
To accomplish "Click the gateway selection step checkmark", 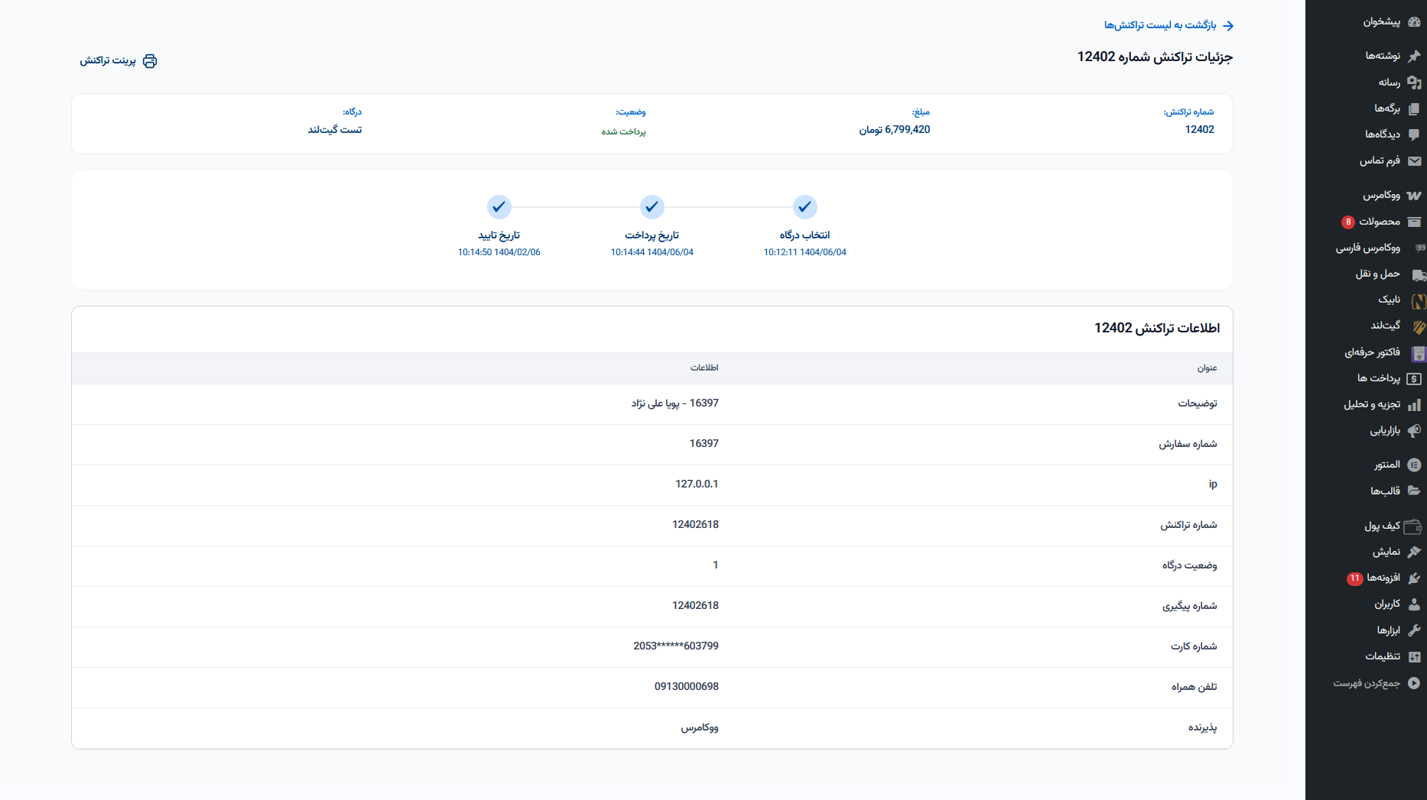I will (x=805, y=207).
